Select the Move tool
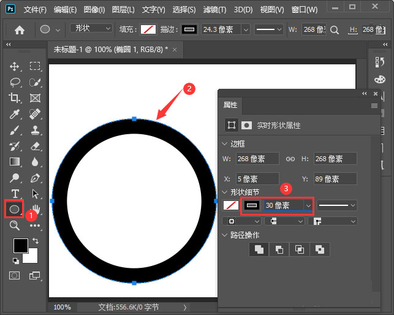 [14, 66]
